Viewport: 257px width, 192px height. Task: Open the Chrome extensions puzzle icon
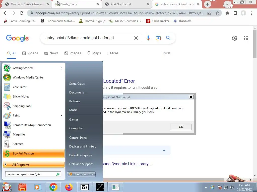(227, 13)
